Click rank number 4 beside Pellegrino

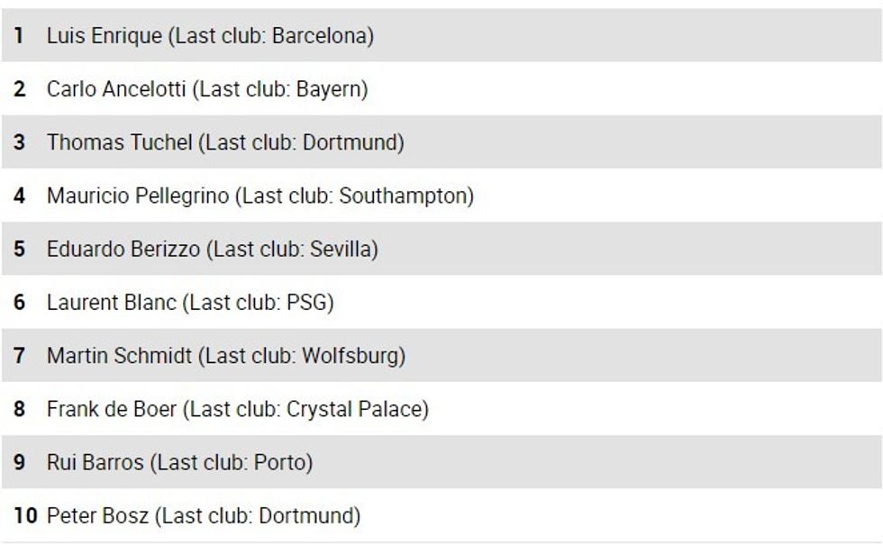19,195
